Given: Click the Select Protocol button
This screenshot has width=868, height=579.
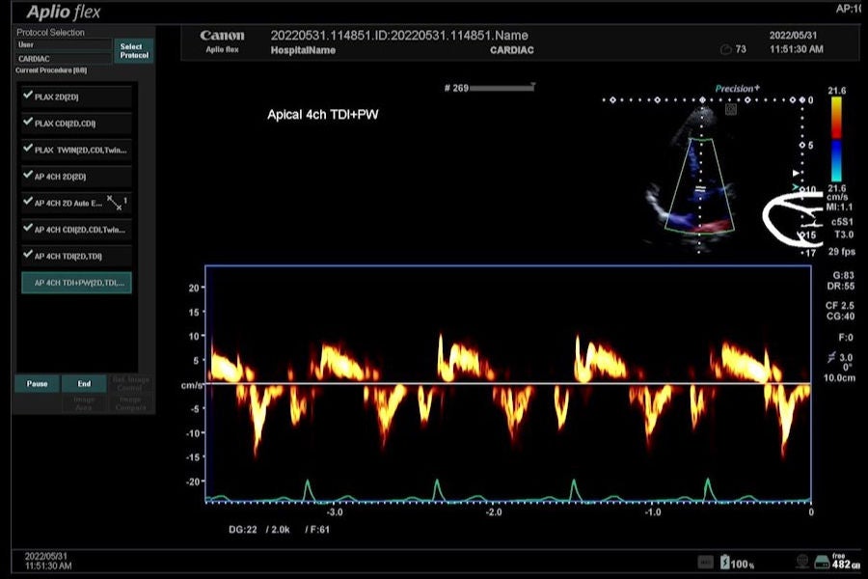Looking at the screenshot, I should (x=134, y=51).
